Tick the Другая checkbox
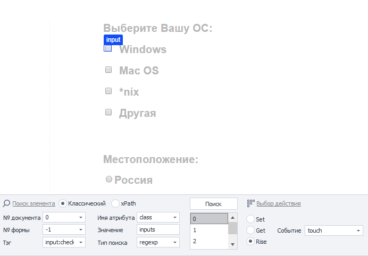Screen dimensions: 368x256 pos(108,112)
